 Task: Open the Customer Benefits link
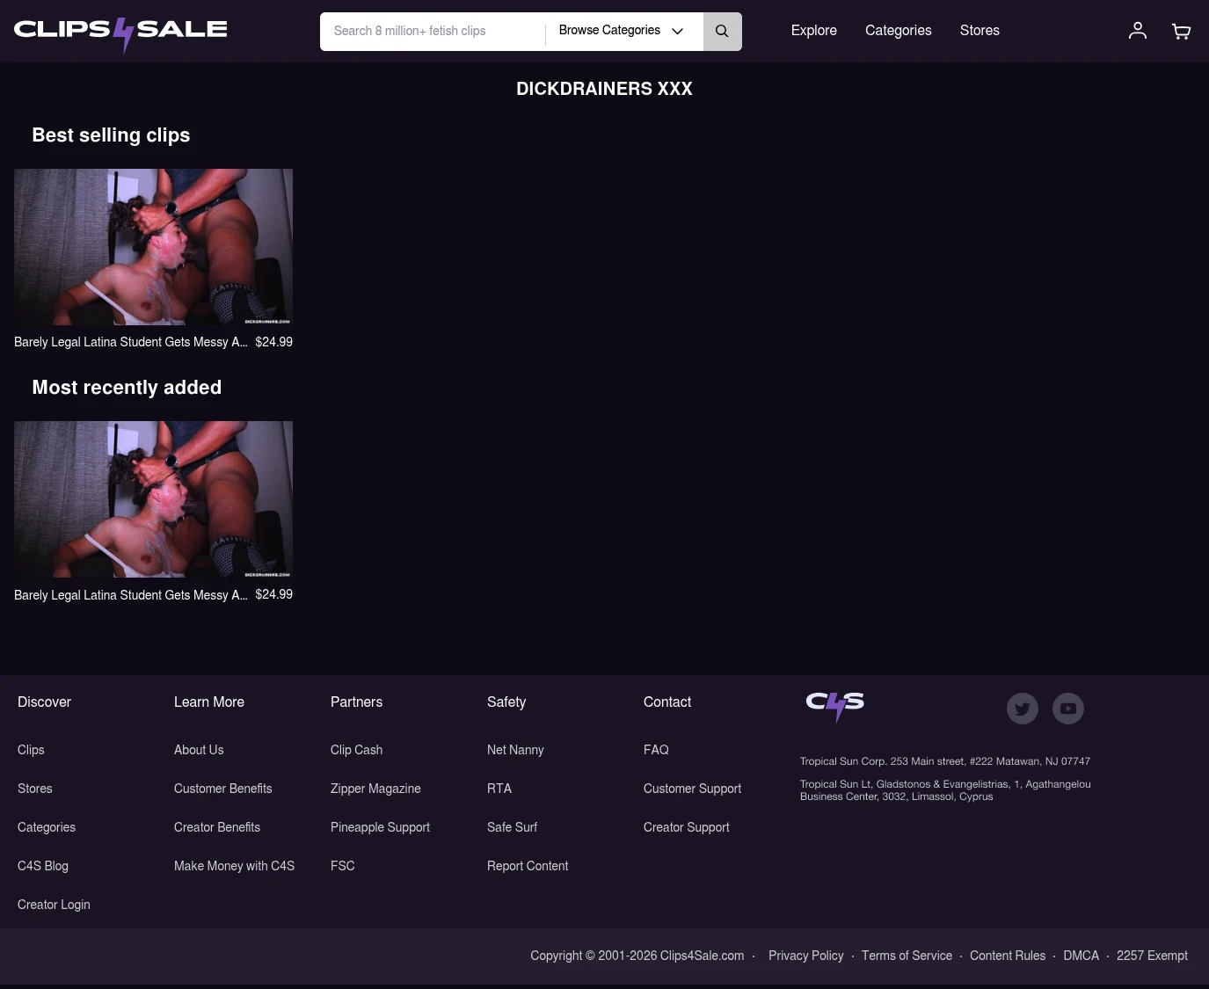[x=223, y=789]
